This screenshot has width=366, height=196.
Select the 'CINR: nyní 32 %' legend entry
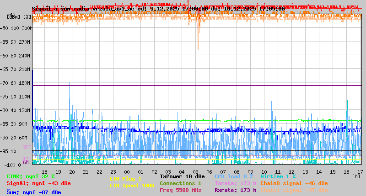coord(31,177)
